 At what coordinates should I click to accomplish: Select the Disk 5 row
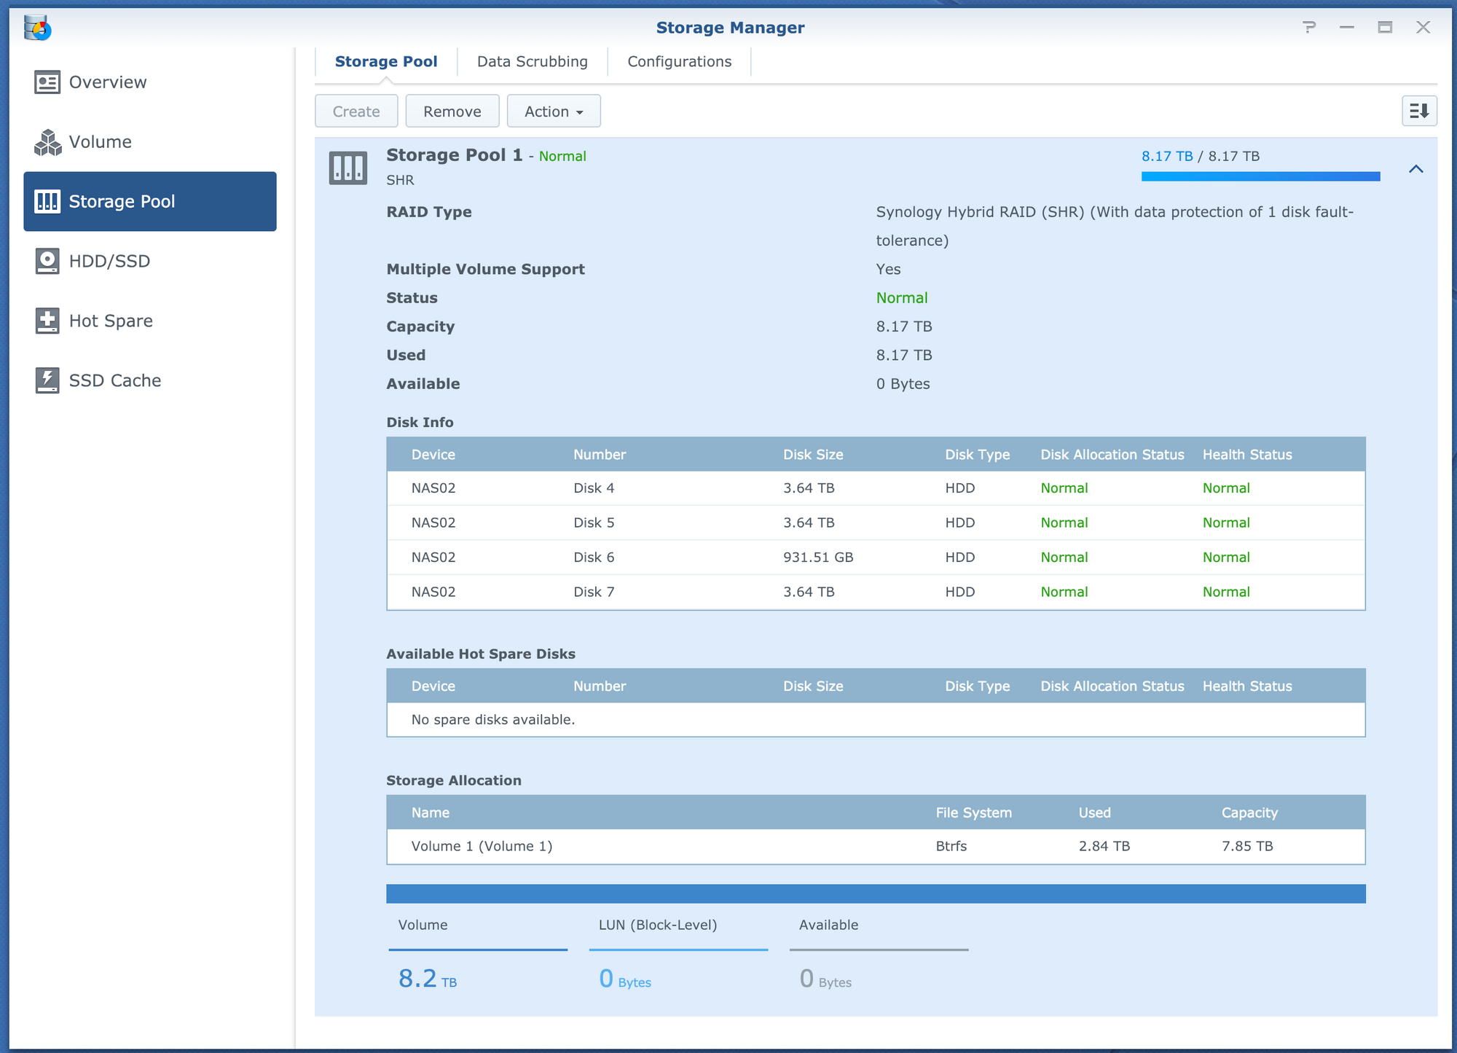pos(876,522)
